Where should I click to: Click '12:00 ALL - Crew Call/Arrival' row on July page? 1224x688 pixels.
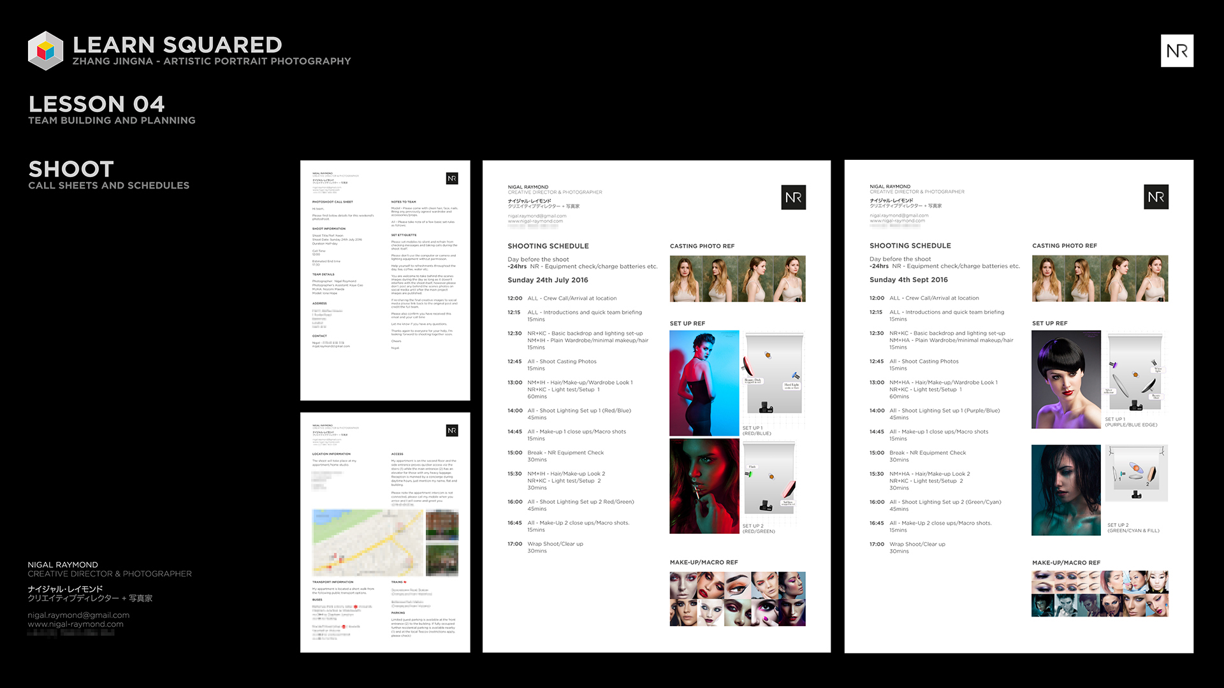pyautogui.click(x=562, y=298)
